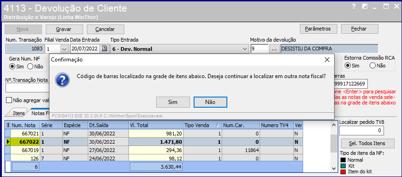Click the help question mark in title bar
The image size is (402, 177).
tap(354, 7)
